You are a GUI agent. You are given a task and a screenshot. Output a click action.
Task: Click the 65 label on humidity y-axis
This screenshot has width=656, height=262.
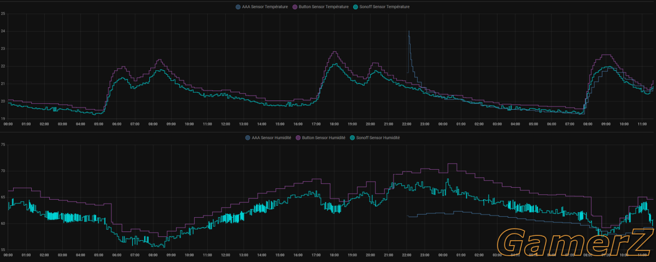coord(3,197)
